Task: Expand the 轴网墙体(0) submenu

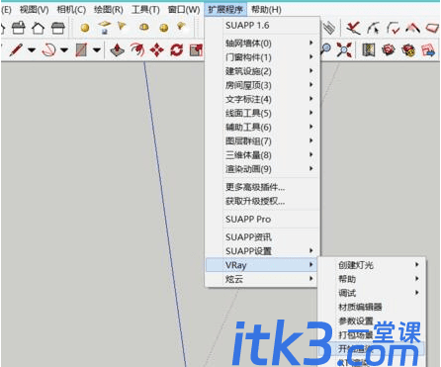Action: (263, 43)
